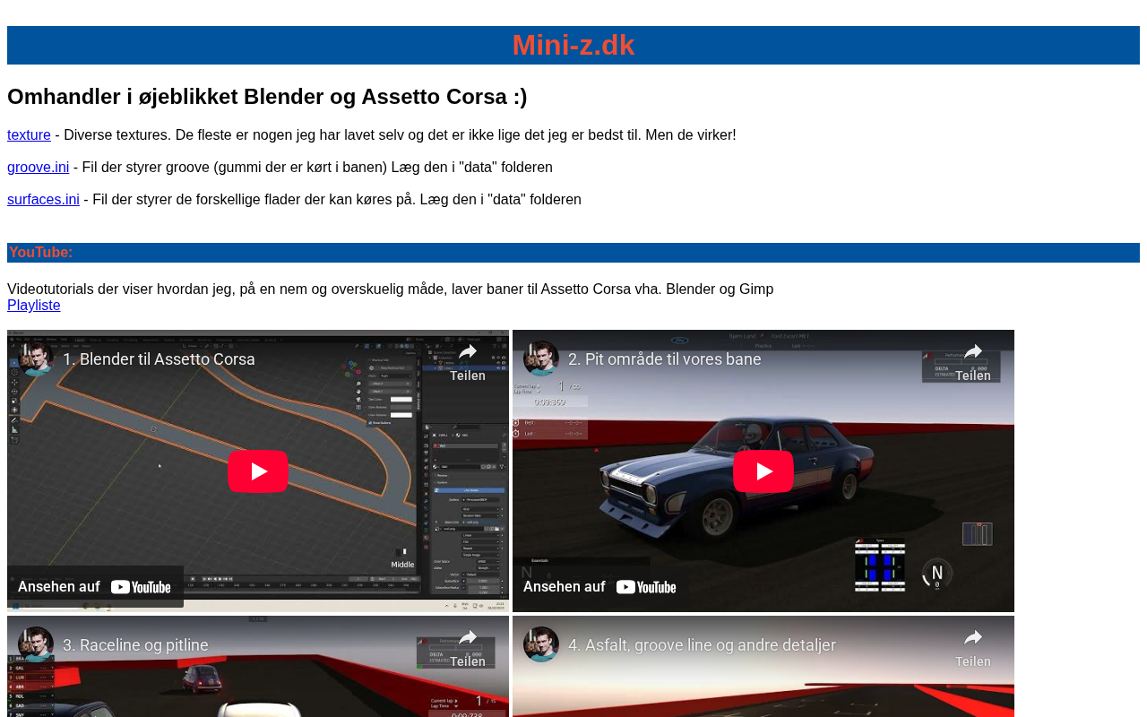
Task: Click title '4. Asfalt, groove line og andre detaljer'
Action: coord(702,645)
